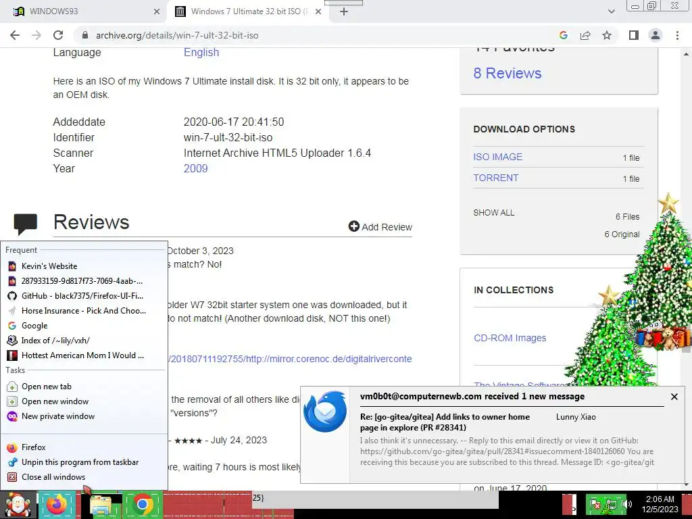Open File Explorer from taskbar

click(x=101, y=505)
